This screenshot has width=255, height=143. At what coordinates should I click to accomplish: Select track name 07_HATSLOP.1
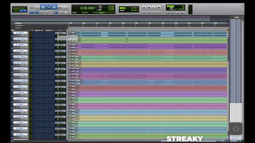click(x=20, y=69)
